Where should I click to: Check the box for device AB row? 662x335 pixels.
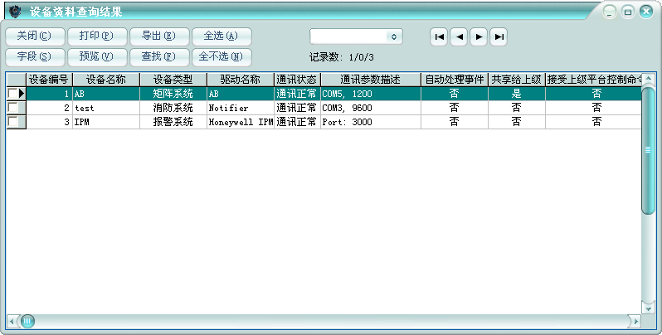point(12,95)
